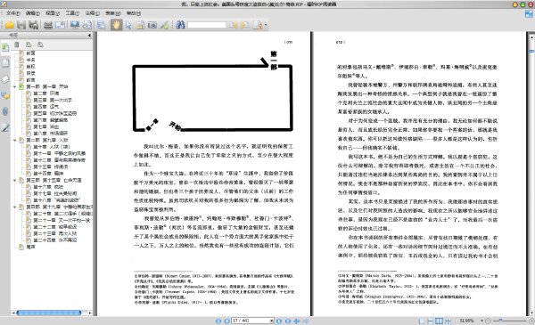The height and width of the screenshot is (325, 535).
Task: Open the 第二十四章 bookmark
Action: 55,240
